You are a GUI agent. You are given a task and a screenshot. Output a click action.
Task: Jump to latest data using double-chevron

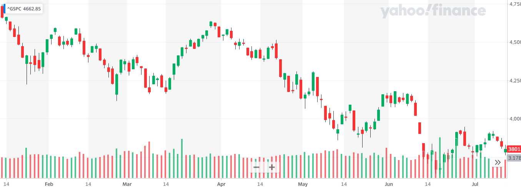498,162
